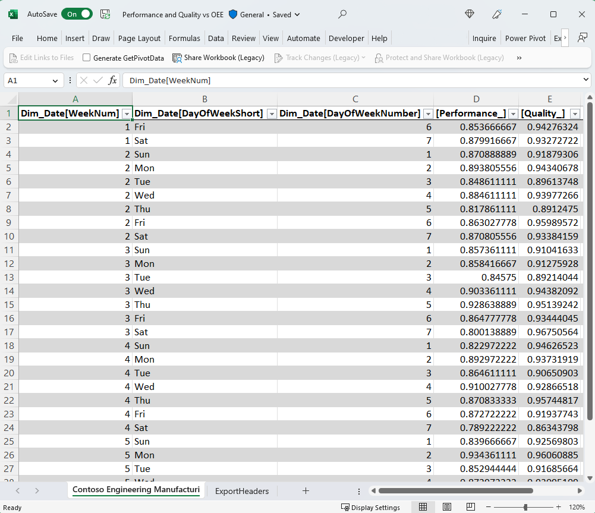This screenshot has height=513, width=595.
Task: Open filter dropdown for Dim_Date[WeekNum] column
Action: (125, 114)
